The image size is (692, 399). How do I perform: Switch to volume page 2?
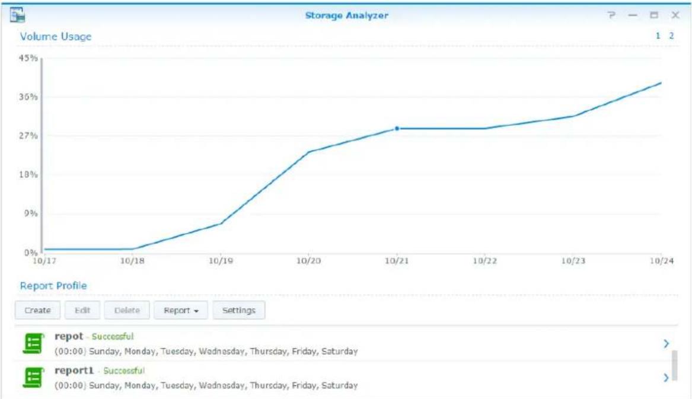671,36
